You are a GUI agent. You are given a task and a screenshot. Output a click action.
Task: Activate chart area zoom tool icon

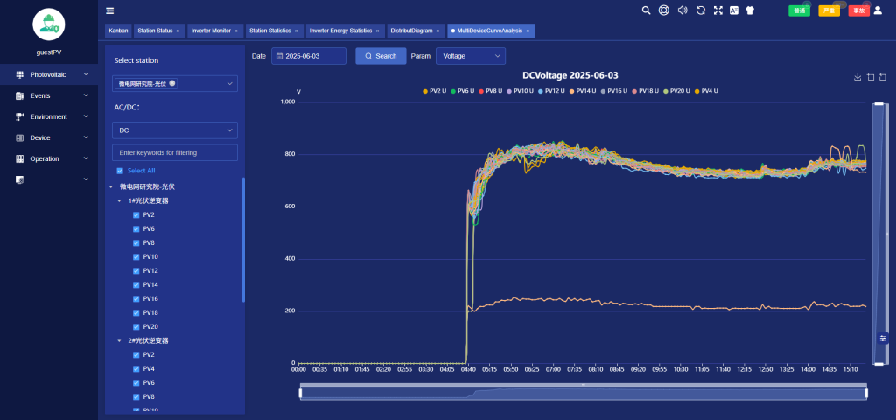point(871,77)
